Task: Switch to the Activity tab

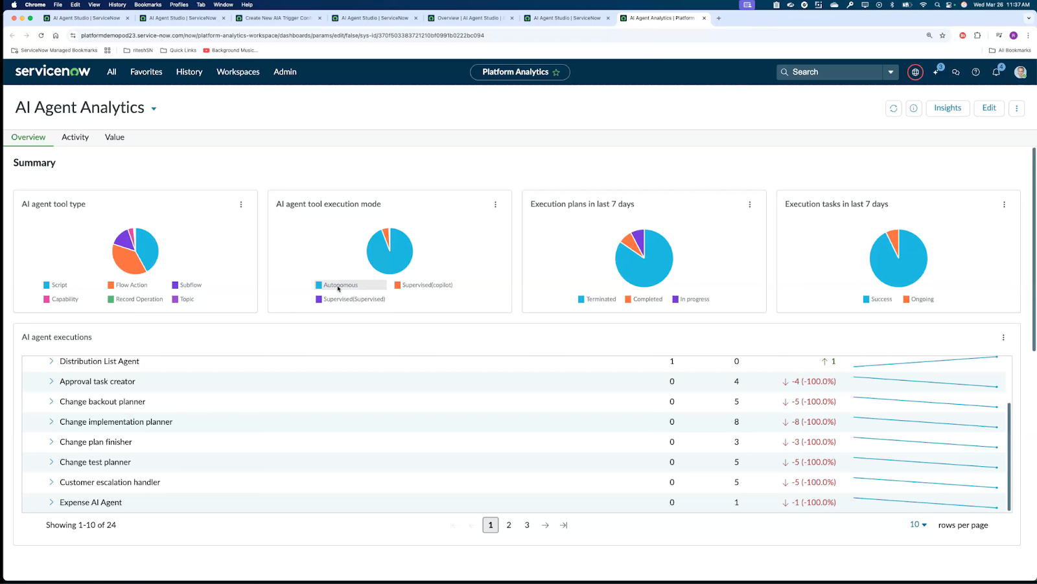Action: coord(75,137)
